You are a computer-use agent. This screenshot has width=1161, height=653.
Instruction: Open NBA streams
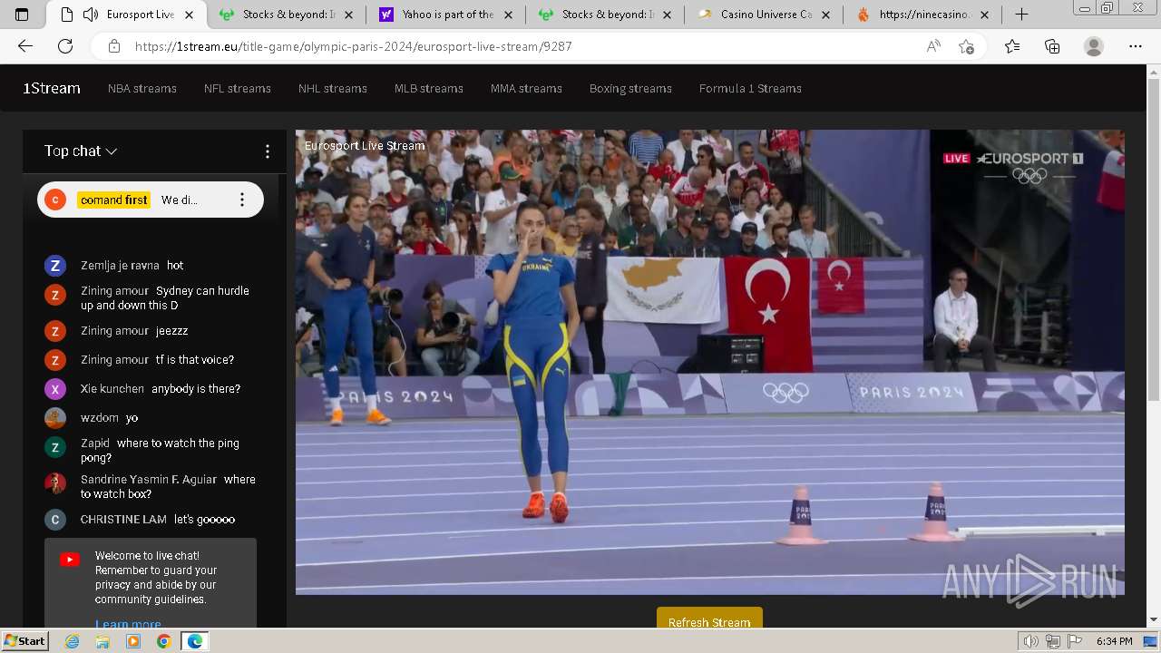pyautogui.click(x=142, y=88)
